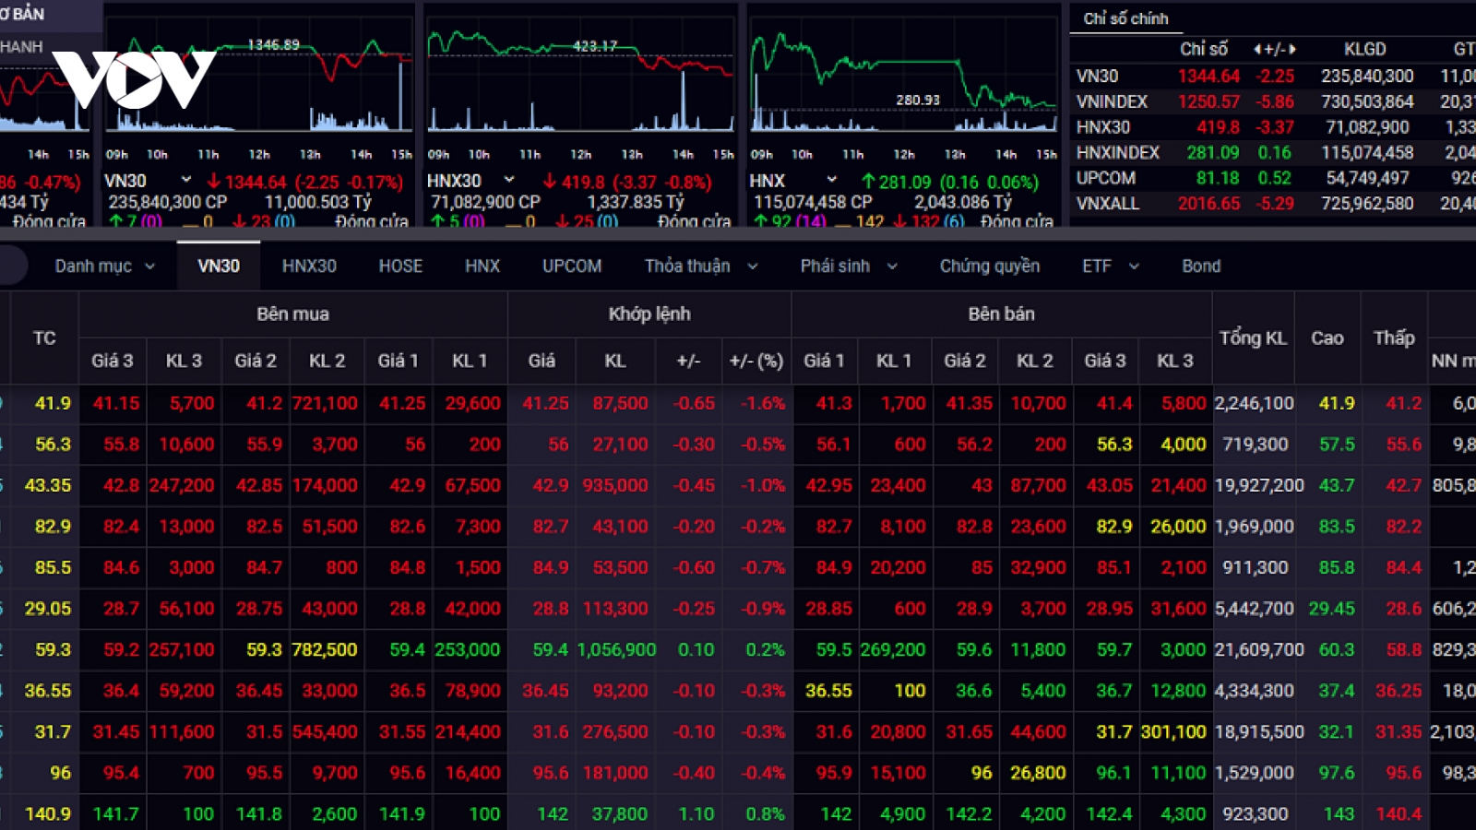Expand the ETF dropdown menu
The image size is (1476, 830).
[x=1111, y=266]
